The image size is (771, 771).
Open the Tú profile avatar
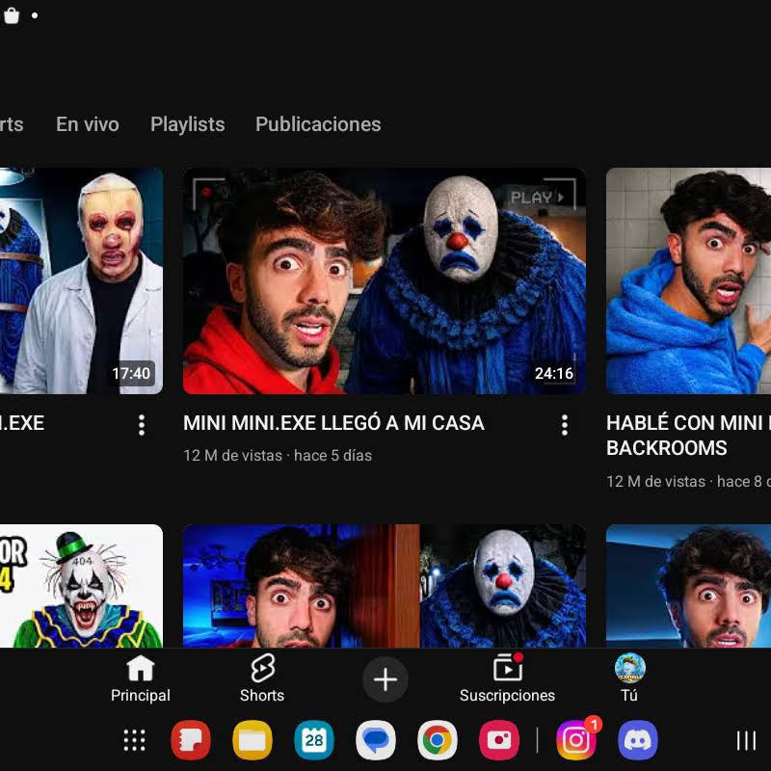[630, 668]
